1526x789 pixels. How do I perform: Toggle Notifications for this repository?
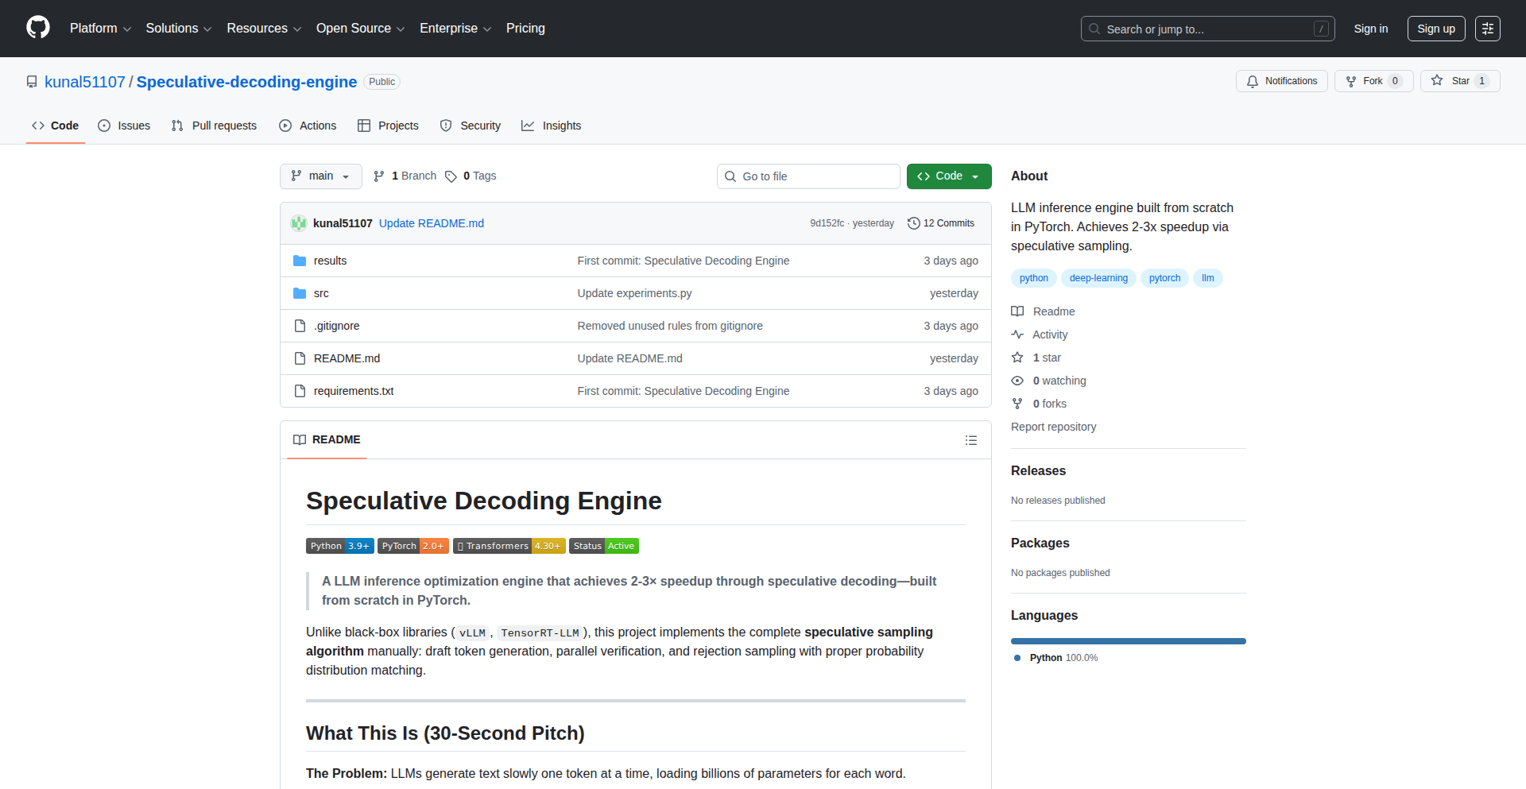coord(1281,81)
